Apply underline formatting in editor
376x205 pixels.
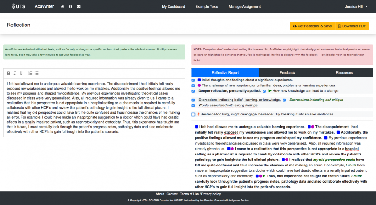point(21,73)
